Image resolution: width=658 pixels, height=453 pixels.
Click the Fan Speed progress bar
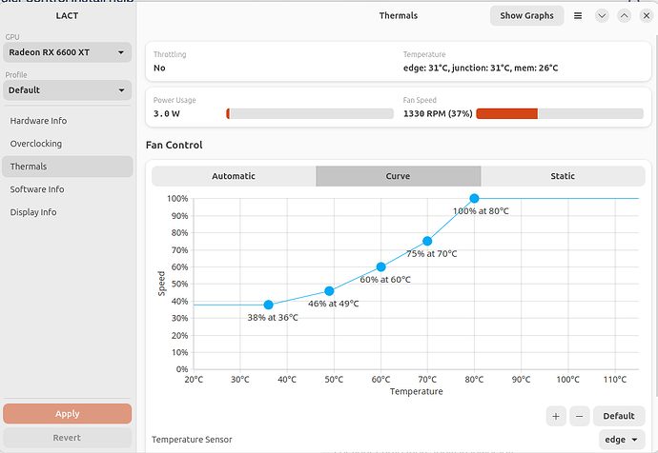click(560, 113)
